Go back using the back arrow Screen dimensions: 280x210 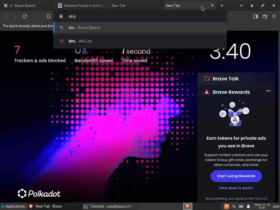click(7, 16)
